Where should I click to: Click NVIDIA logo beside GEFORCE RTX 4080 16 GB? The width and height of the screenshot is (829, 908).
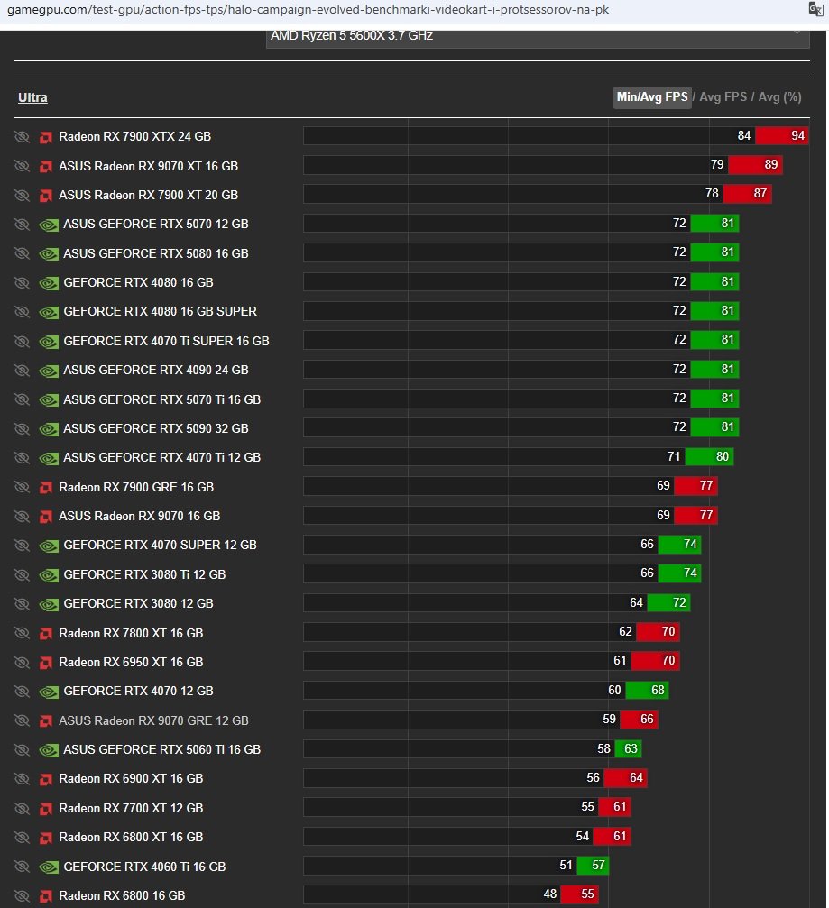49,283
